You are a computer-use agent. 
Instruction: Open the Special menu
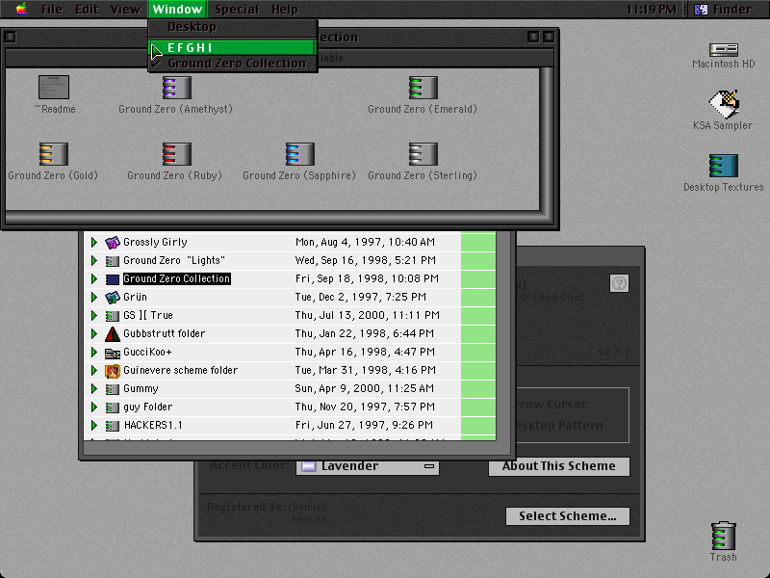coord(237,10)
